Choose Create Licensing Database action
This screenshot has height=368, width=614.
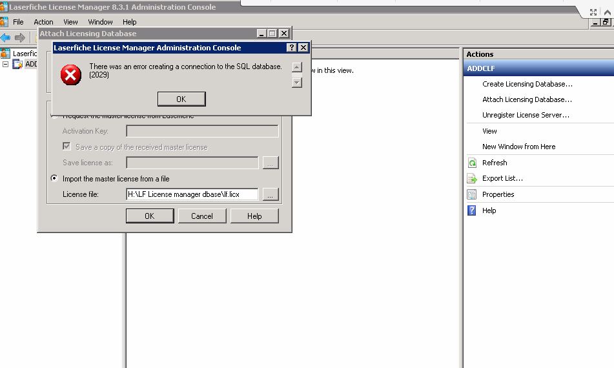pyautogui.click(x=527, y=84)
